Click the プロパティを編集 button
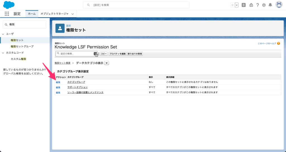The image size is (286, 152). pos(118,54)
